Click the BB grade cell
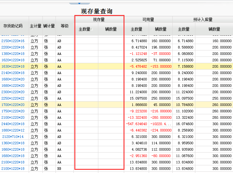The image size is (233, 173). (x=59, y=169)
